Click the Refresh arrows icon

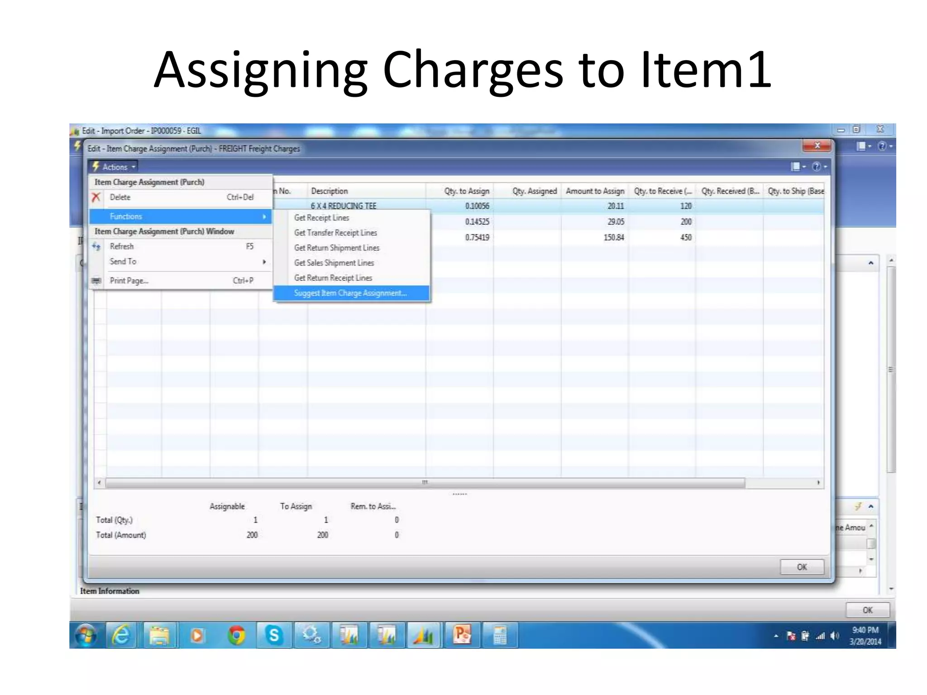96,247
